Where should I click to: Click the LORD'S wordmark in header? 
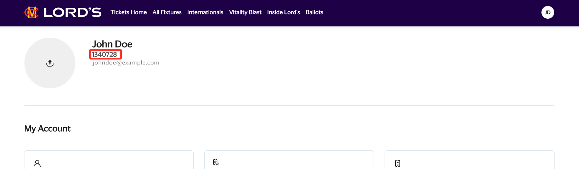point(73,12)
